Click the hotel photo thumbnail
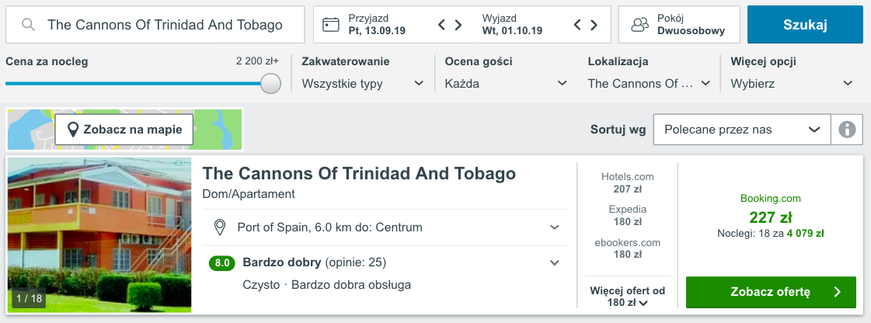The image size is (871, 323). click(99, 234)
